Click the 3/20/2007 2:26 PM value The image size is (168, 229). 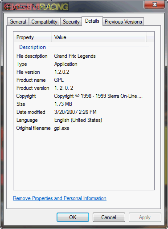tap(75, 112)
